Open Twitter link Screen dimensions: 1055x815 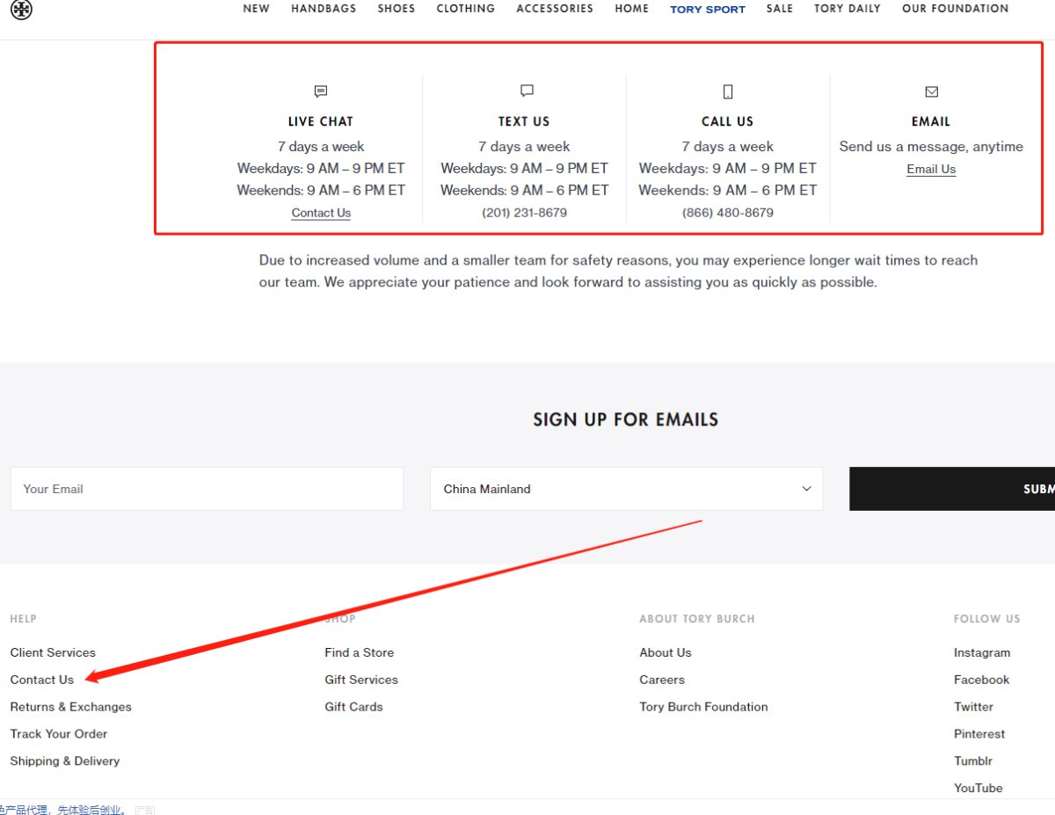pos(974,707)
